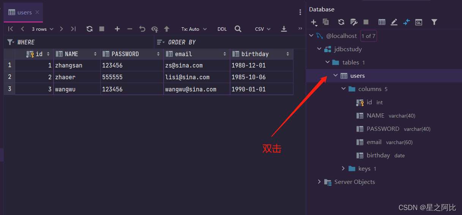This screenshot has width=462, height=215.
Task: Click the edit pencil icon in the Database panel
Action: 394,22
